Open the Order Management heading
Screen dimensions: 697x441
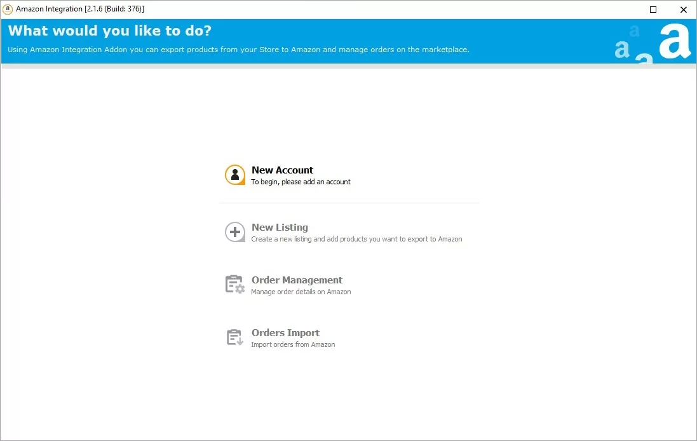(x=297, y=280)
